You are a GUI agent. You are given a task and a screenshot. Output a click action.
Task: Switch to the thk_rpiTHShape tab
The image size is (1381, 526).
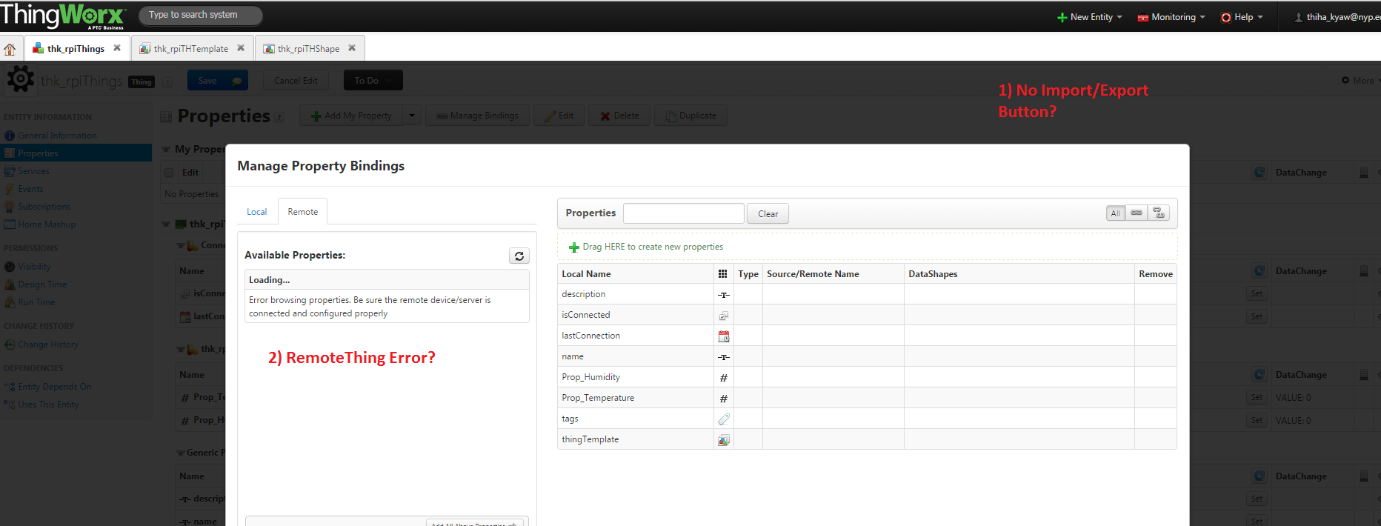coord(309,49)
